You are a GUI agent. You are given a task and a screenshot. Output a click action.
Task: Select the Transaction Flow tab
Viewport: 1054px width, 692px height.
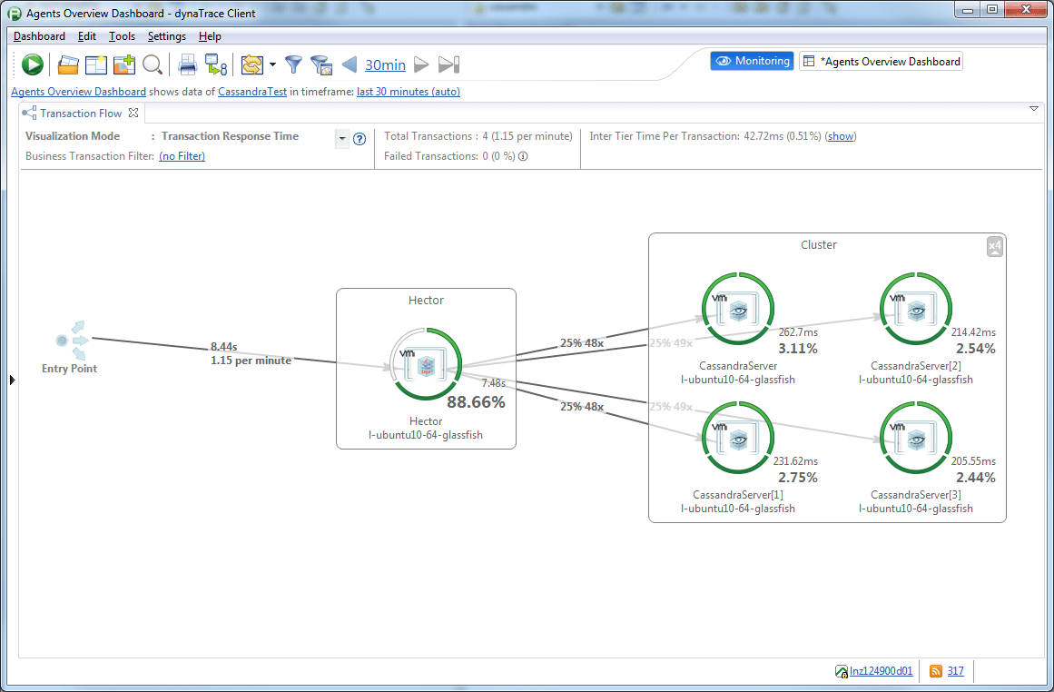click(x=80, y=113)
